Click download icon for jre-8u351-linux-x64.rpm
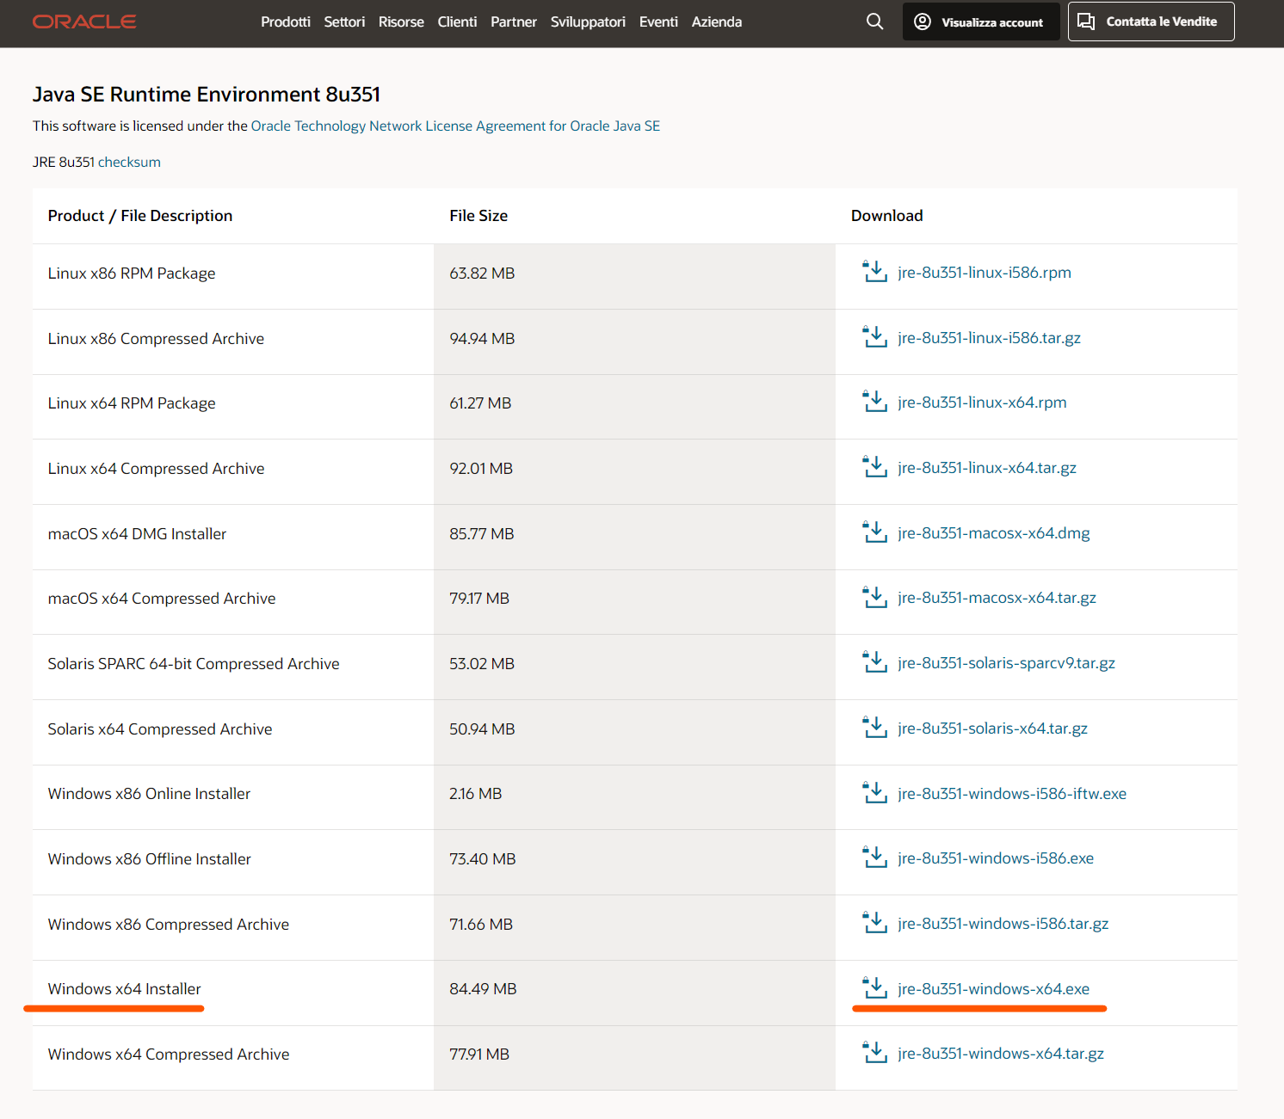This screenshot has height=1119, width=1284. pyautogui.click(x=874, y=402)
